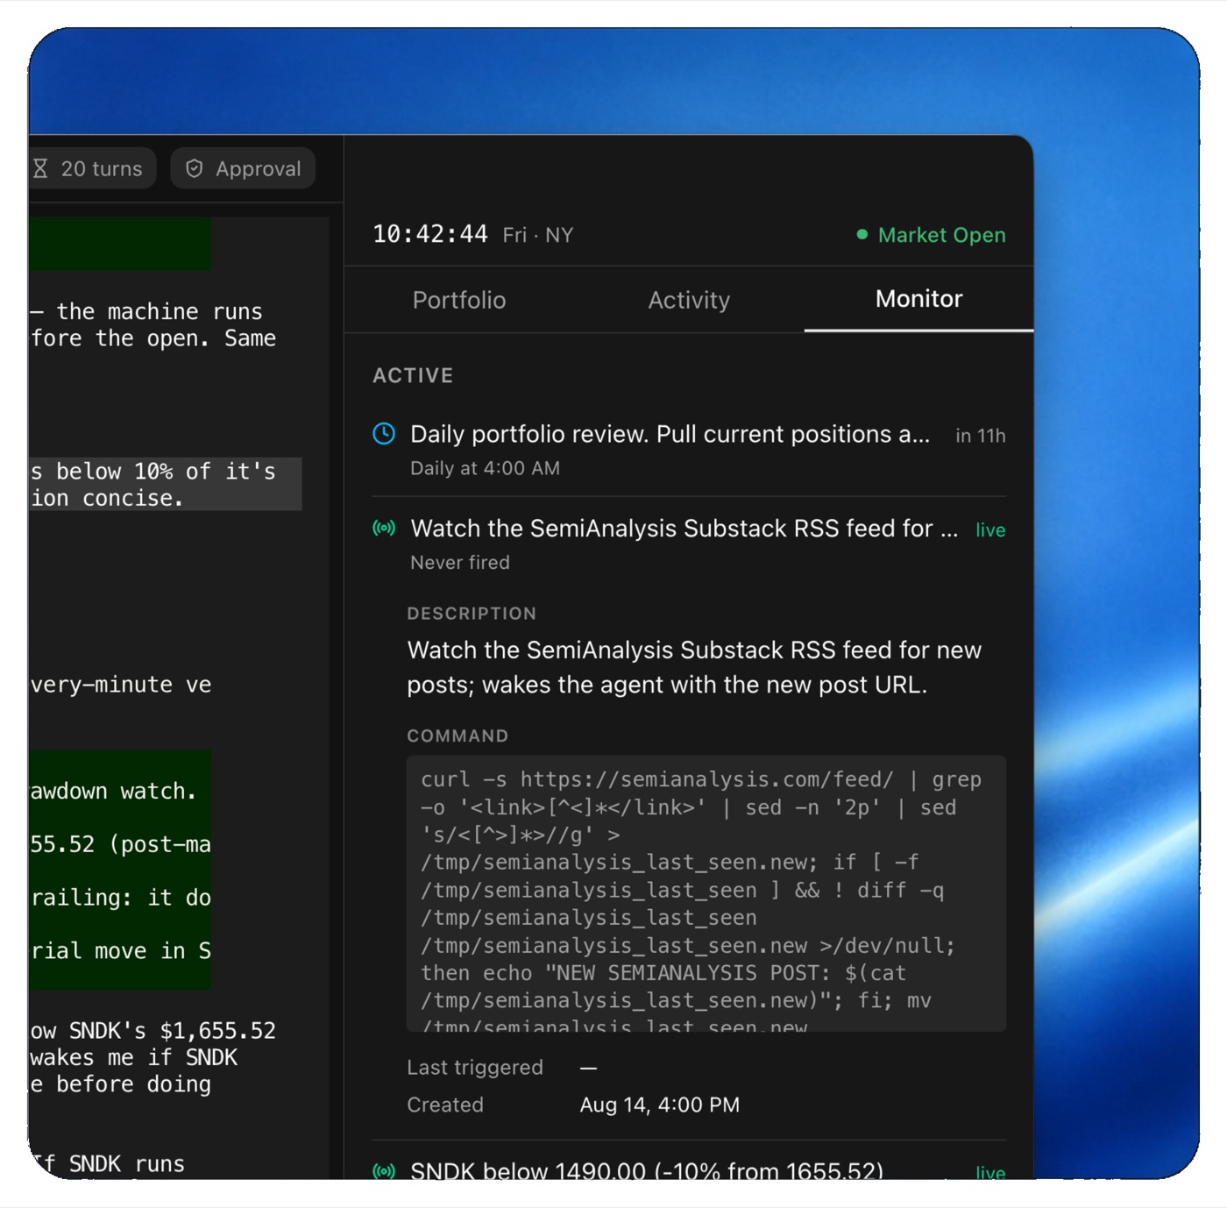Viewport: 1227px width, 1208px height.
Task: Click the live signal icon beside SemiAnalysis monitor
Action: [x=384, y=528]
